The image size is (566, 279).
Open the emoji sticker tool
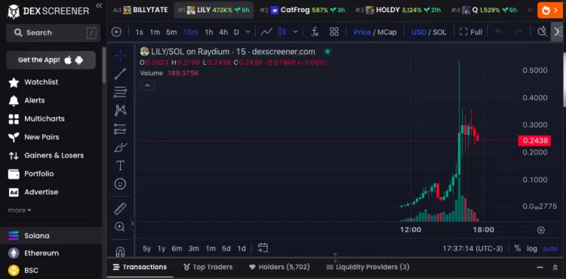coord(120,184)
